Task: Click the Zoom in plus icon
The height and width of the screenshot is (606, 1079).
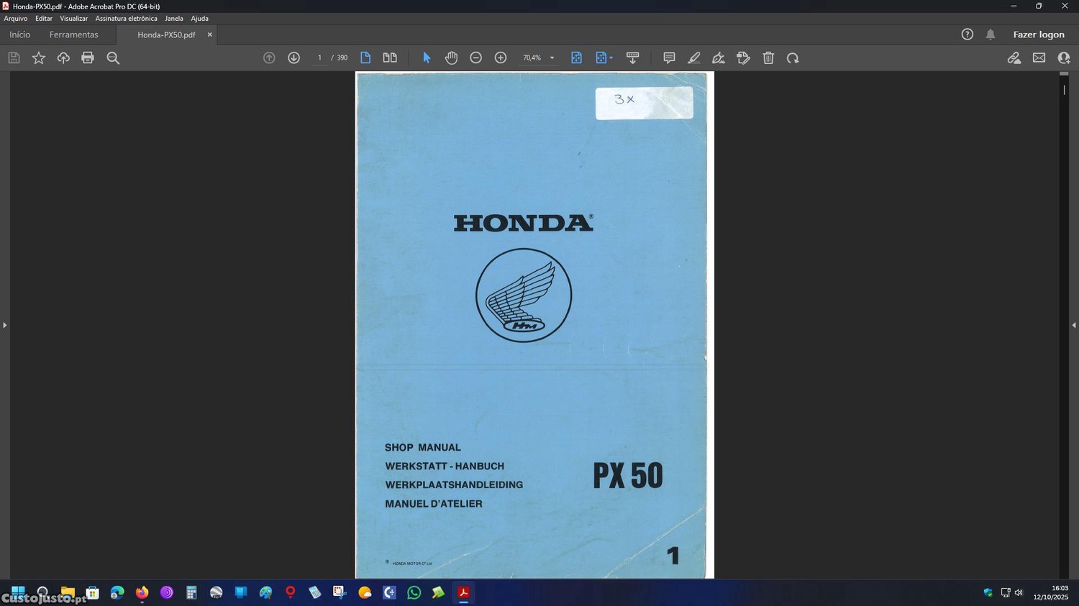Action: point(501,58)
